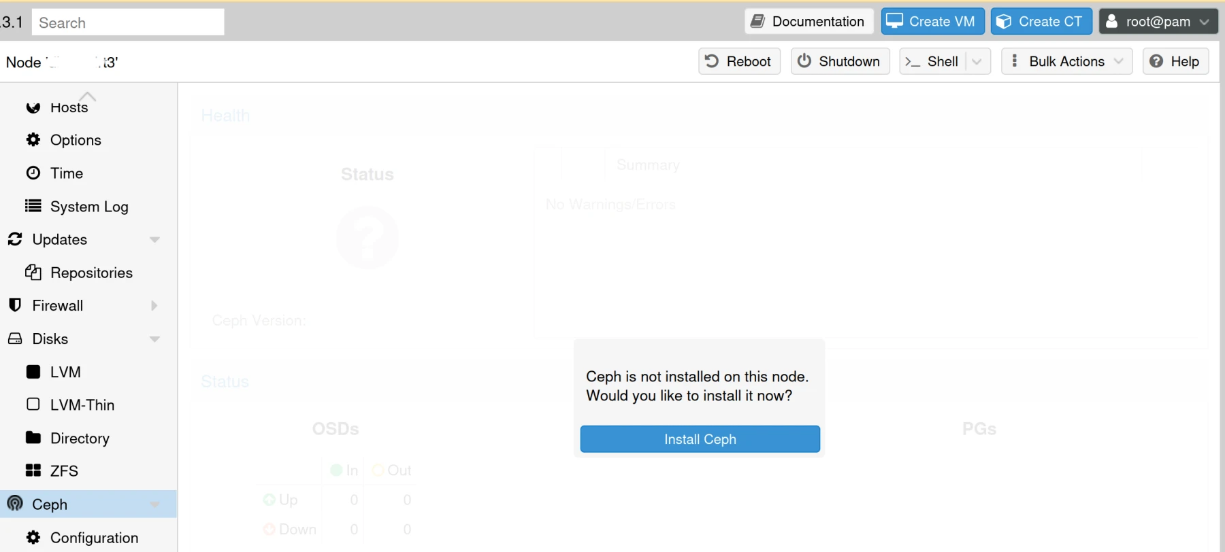Screen dimensions: 1225x552
Task: Click the Shutdown power icon
Action: (x=804, y=61)
